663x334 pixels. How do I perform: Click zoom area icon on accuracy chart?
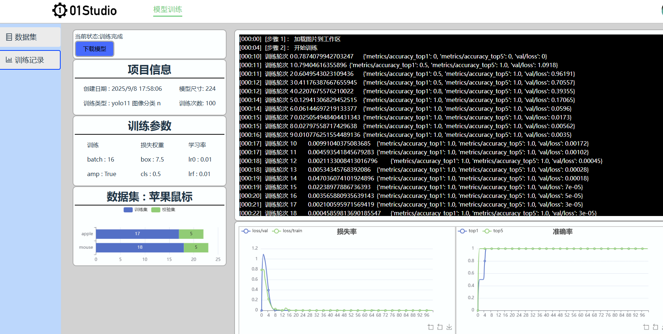click(646, 327)
